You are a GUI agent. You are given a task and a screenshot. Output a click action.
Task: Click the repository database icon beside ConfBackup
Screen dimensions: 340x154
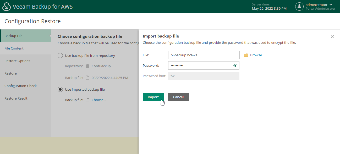(87, 66)
